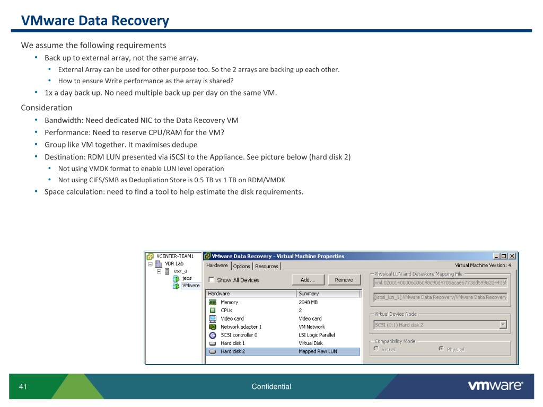Collapse the VDR Lab tree node
The width and height of the screenshot is (543, 407).
point(150,264)
